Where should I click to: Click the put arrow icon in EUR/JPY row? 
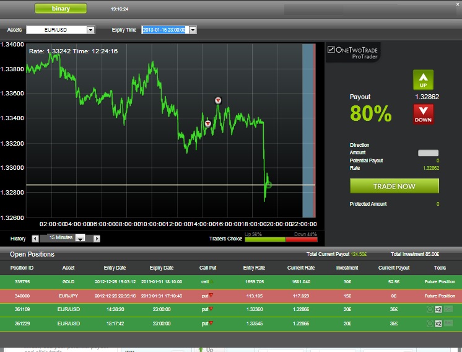[211, 295]
